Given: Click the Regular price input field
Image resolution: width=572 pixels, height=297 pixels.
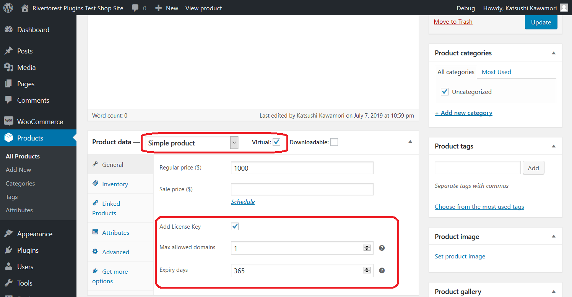Looking at the screenshot, I should pos(302,168).
